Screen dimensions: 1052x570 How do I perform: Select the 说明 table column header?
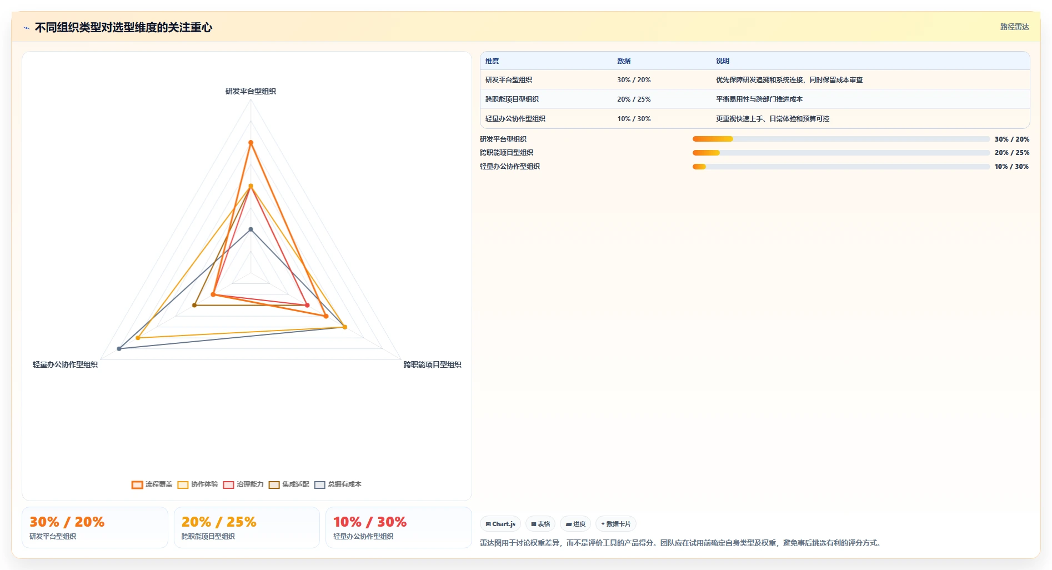723,61
